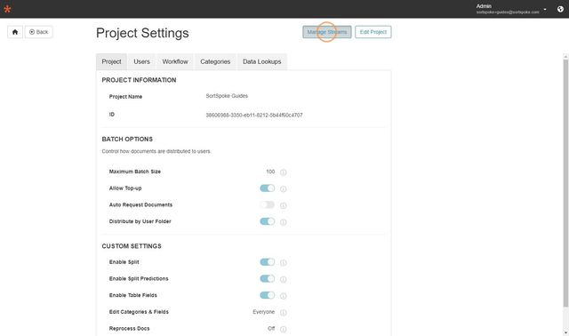The image size is (569, 336).
Task: Click the Maximum Batch Size value 100
Action: pos(270,172)
